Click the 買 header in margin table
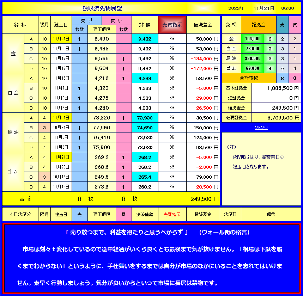The height and width of the screenshot is (296, 303). (295, 25)
